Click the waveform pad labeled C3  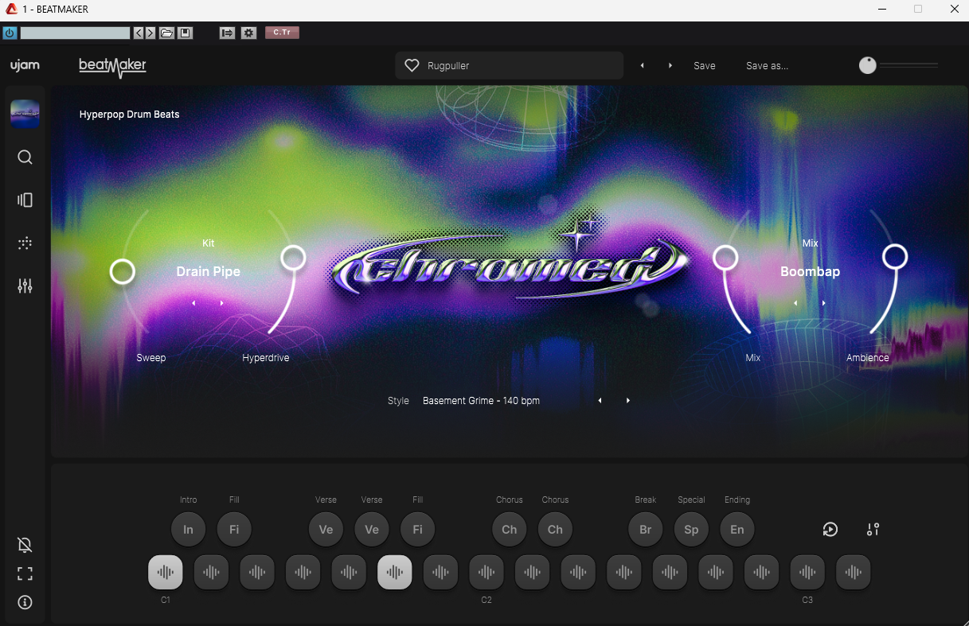coord(807,572)
